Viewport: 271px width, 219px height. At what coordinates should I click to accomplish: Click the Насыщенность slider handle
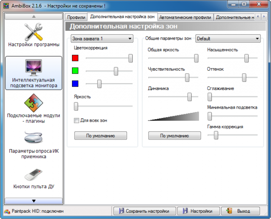click(x=246, y=58)
